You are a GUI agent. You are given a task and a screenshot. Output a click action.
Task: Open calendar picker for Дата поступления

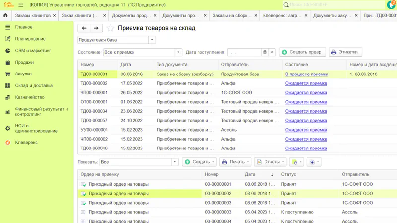(265, 52)
